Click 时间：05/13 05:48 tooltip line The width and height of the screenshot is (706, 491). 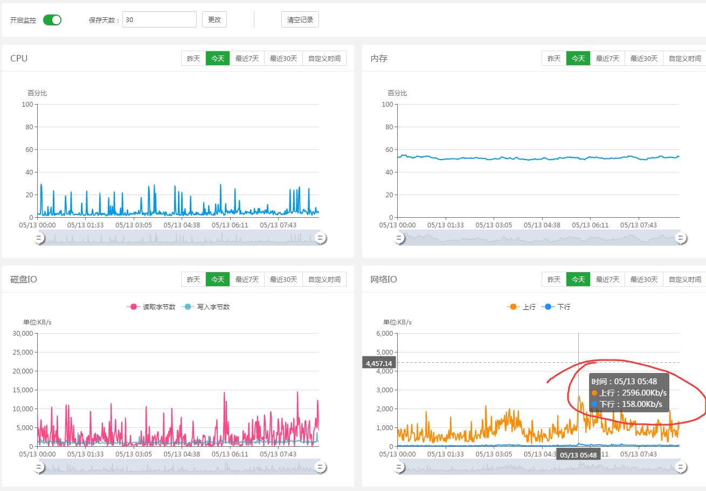tap(624, 382)
